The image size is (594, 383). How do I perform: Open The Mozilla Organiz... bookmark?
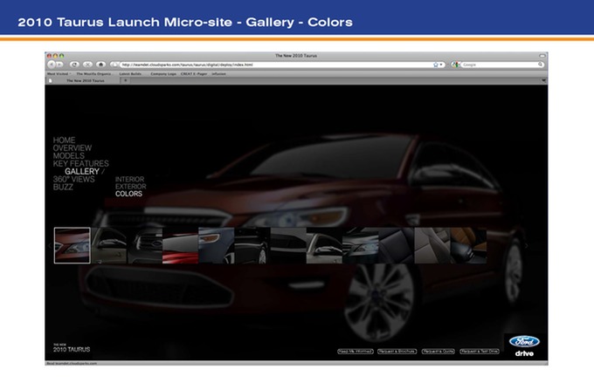click(93, 74)
